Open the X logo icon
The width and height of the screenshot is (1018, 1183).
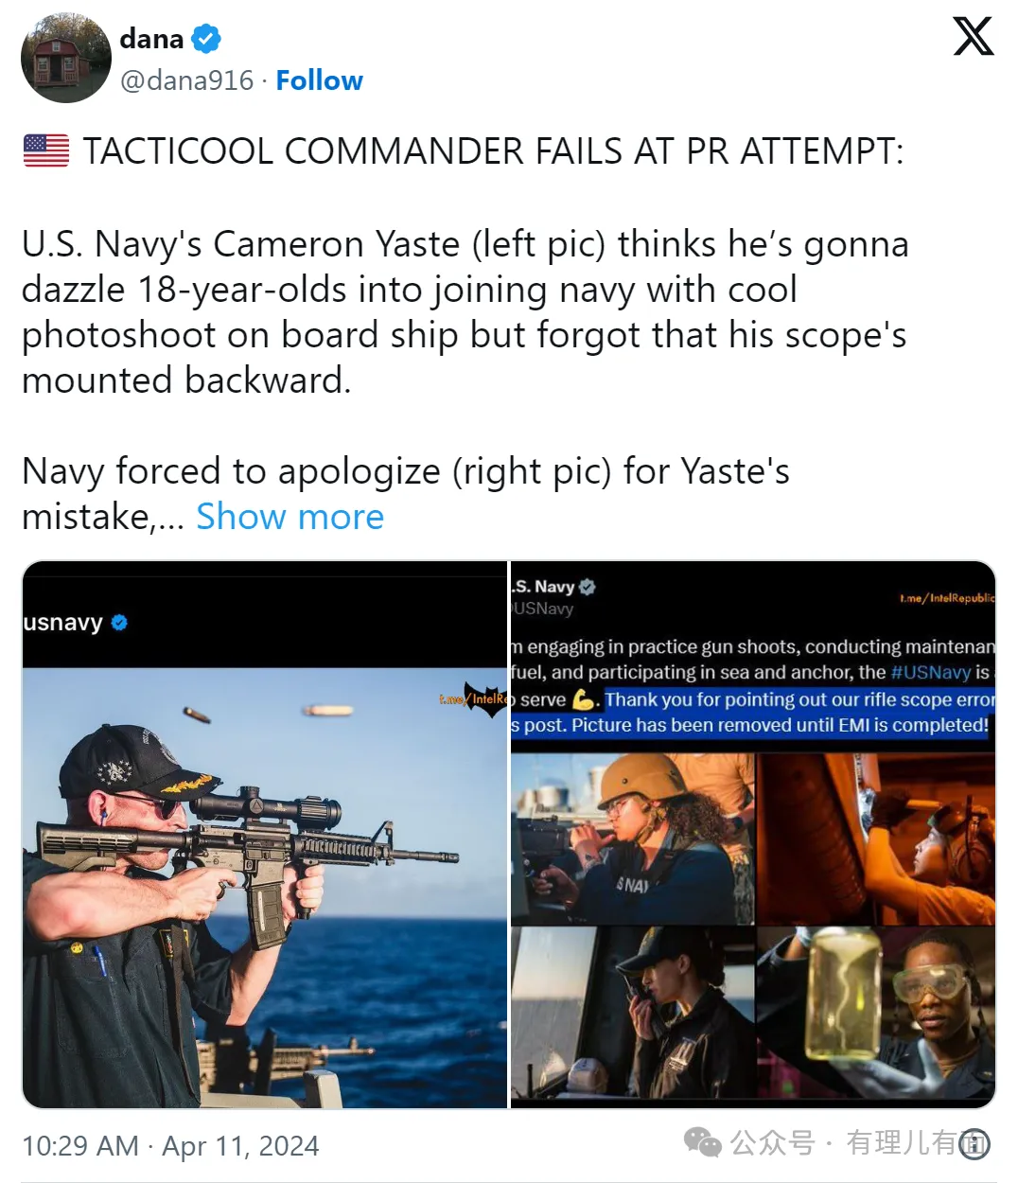[x=973, y=36]
